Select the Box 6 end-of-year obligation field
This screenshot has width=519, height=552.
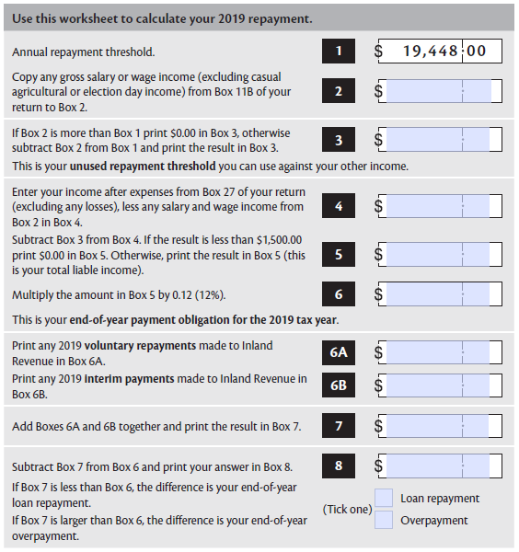coord(440,294)
